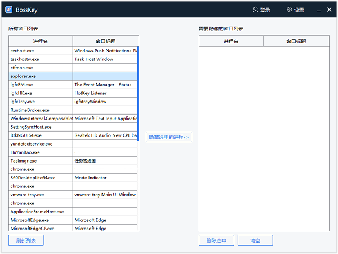The image size is (338, 254).
Task: Click vmware-tray Main UI Window cell
Action: point(105,195)
